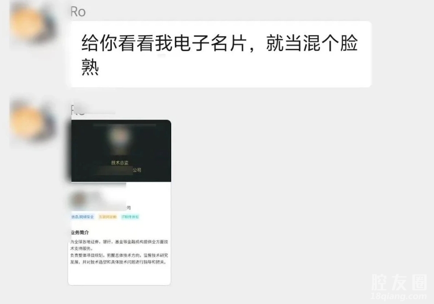The width and height of the screenshot is (434, 304).
Task: Tap the second message's blurred avatar
Action: pyautogui.click(x=33, y=120)
